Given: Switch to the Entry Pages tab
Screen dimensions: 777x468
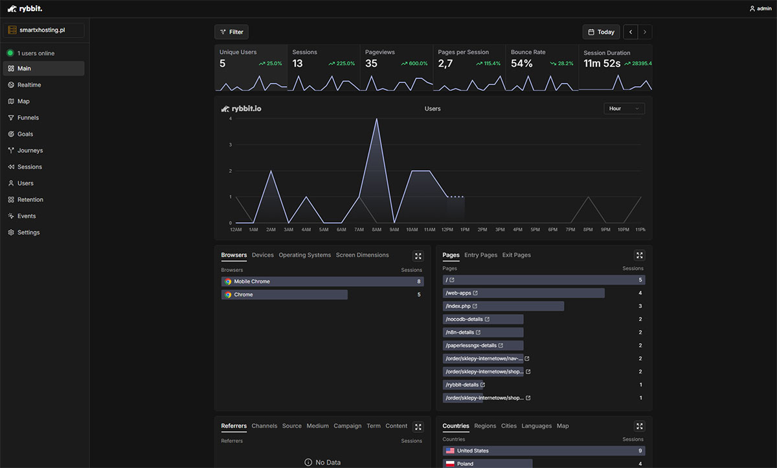Looking at the screenshot, I should tap(480, 255).
